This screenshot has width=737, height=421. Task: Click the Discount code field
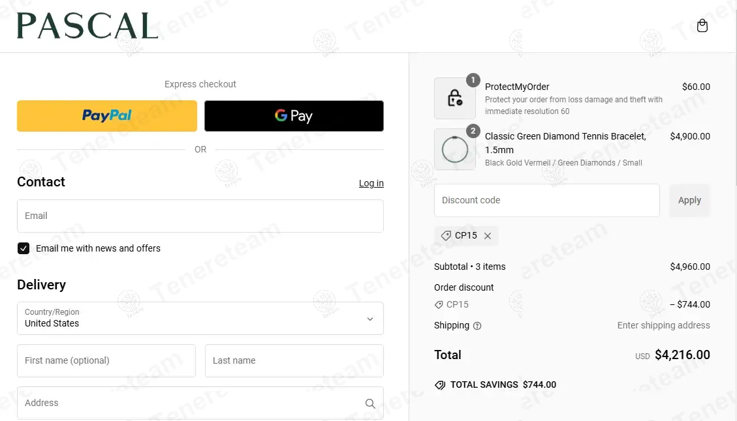click(x=546, y=201)
